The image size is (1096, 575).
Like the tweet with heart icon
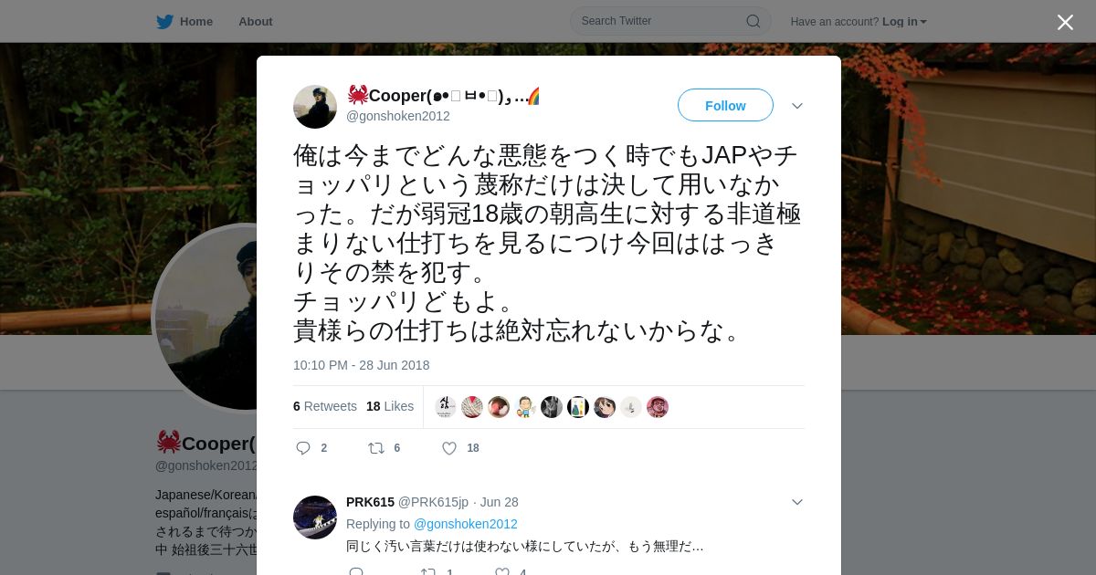click(449, 448)
